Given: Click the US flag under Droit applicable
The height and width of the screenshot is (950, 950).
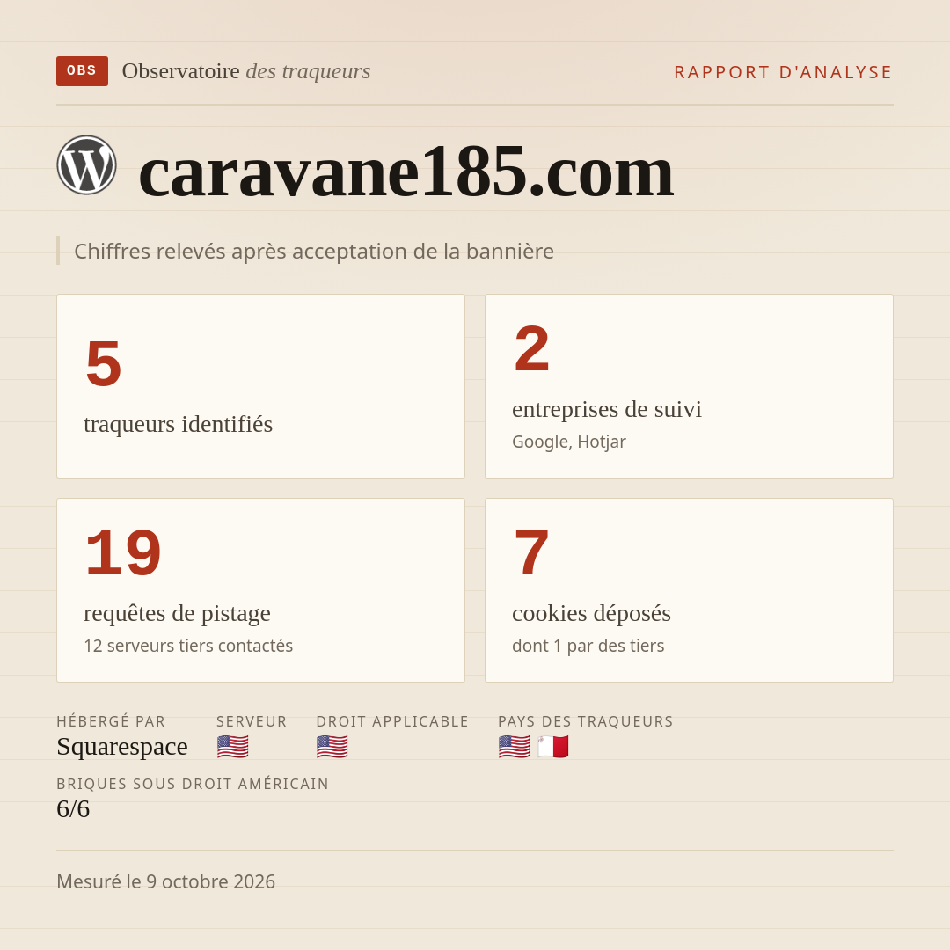Looking at the screenshot, I should pyautogui.click(x=332, y=747).
